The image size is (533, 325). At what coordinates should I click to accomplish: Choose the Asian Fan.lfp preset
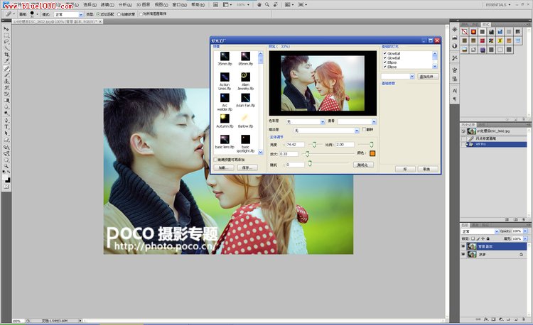tap(245, 101)
